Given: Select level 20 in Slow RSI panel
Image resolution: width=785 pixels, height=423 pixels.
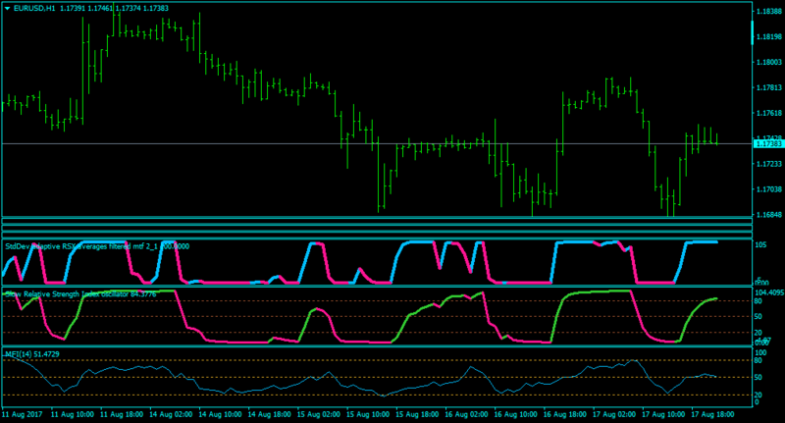Looking at the screenshot, I should click(x=758, y=333).
